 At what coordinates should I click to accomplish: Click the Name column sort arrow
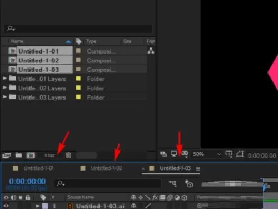coord(68,42)
